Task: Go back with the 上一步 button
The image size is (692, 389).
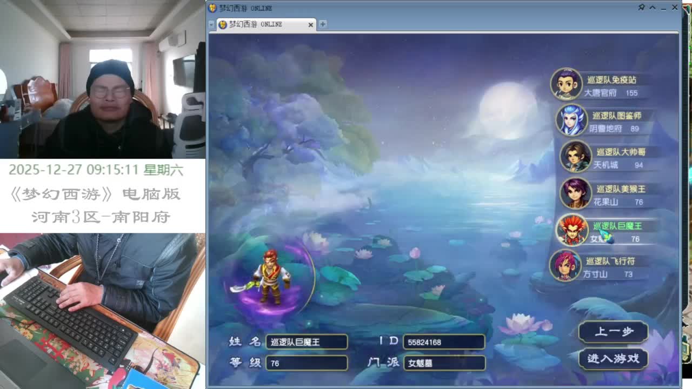Action: point(613,332)
